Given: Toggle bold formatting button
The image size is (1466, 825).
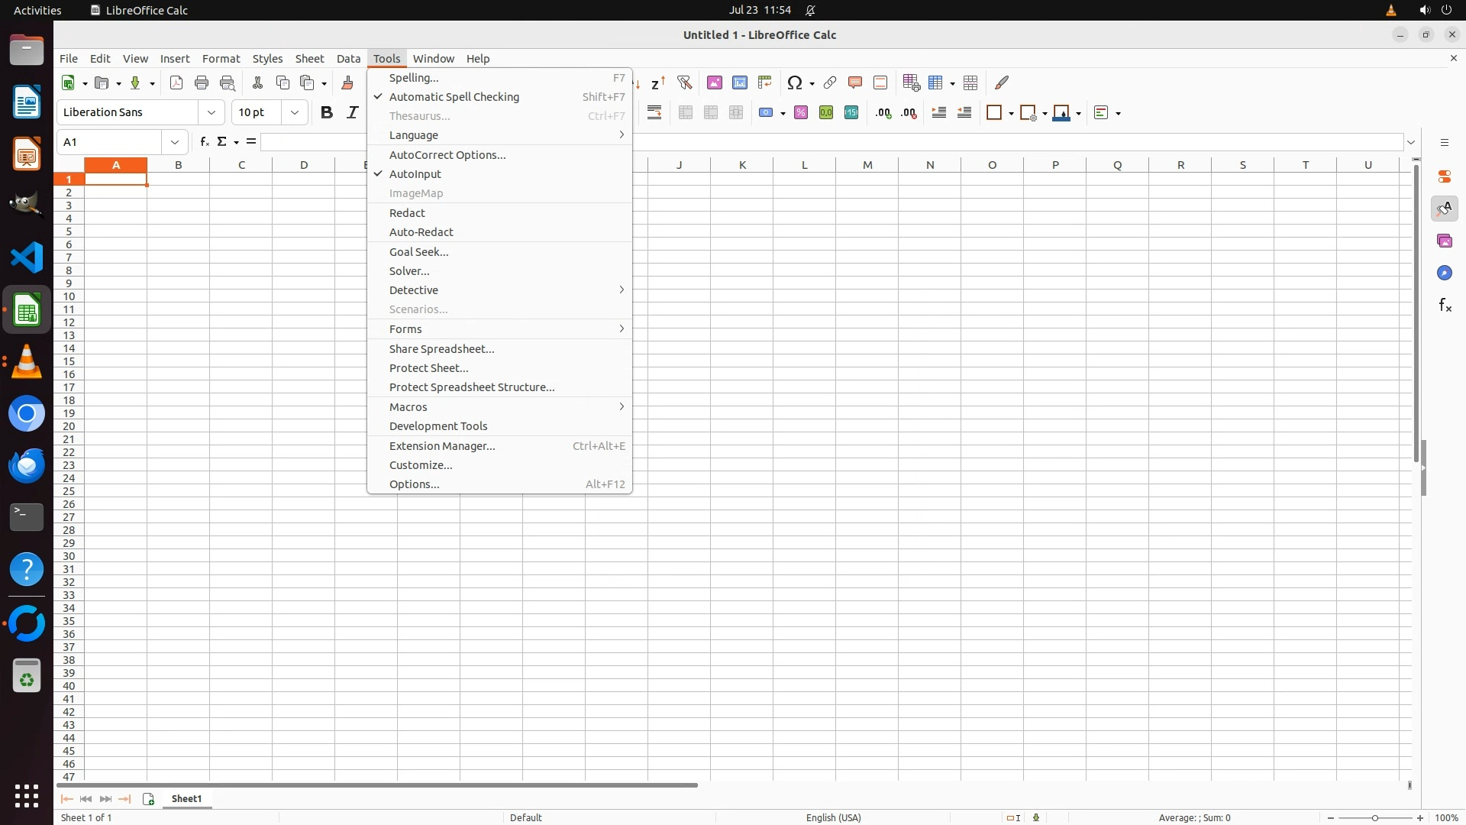Looking at the screenshot, I should 327,113.
